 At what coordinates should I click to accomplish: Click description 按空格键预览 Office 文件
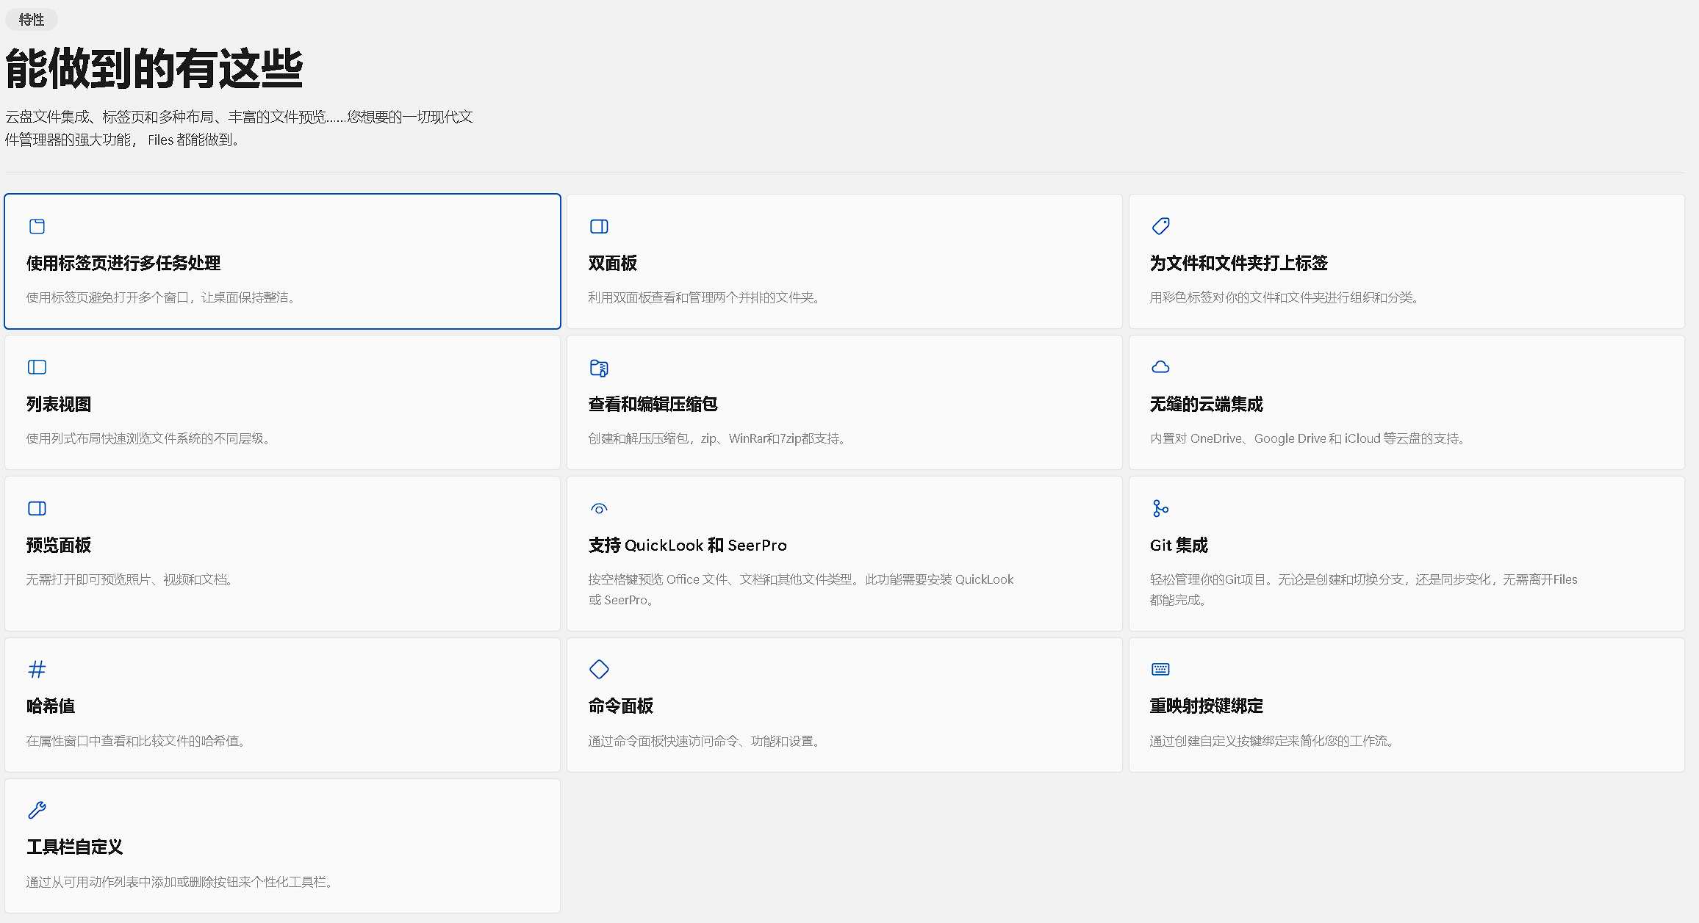(x=801, y=590)
